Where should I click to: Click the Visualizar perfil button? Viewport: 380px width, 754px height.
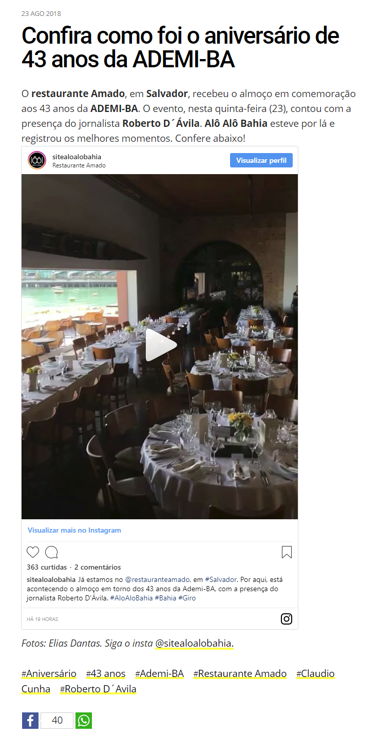261,160
